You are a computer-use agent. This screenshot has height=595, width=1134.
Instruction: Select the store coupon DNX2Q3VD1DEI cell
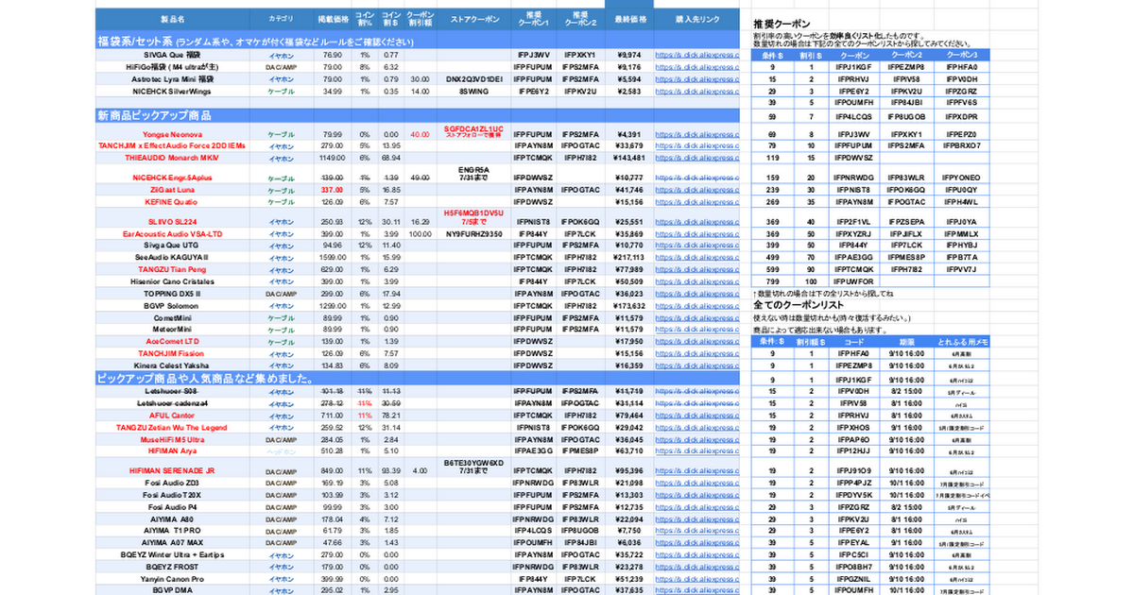(x=474, y=79)
